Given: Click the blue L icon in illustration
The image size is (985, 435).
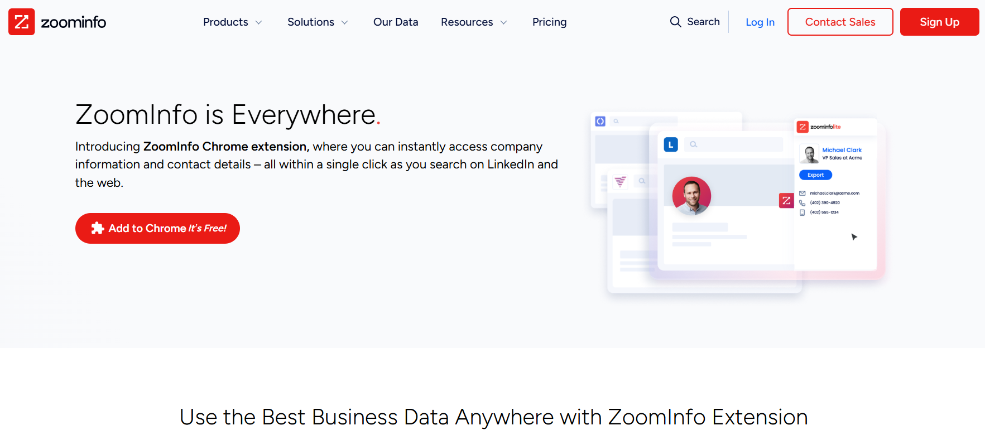Looking at the screenshot, I should [671, 144].
